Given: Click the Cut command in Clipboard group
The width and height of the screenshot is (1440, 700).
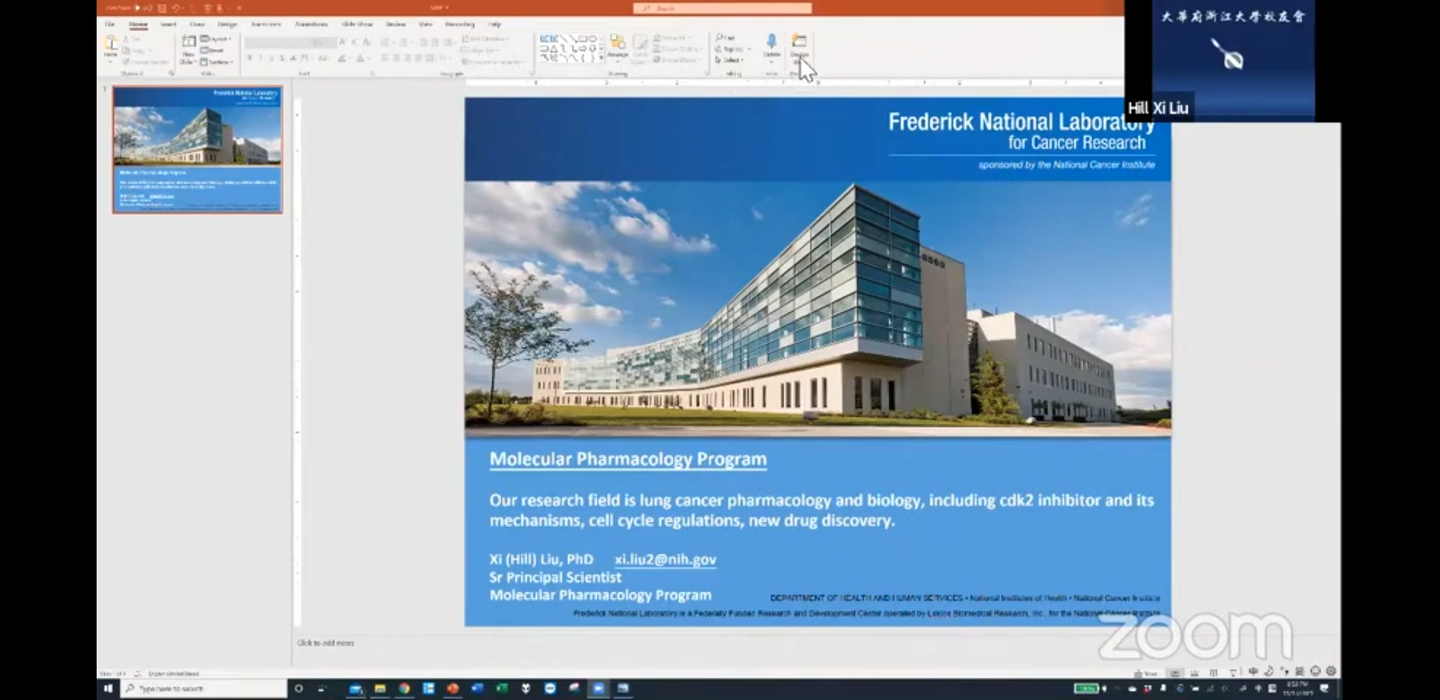Looking at the screenshot, I should (x=132, y=39).
